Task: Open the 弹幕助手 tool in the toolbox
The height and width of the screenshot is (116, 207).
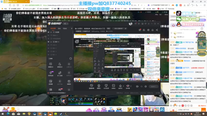Action: coord(50,65)
